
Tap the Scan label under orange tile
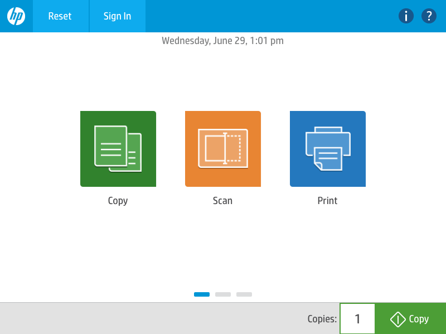click(222, 201)
